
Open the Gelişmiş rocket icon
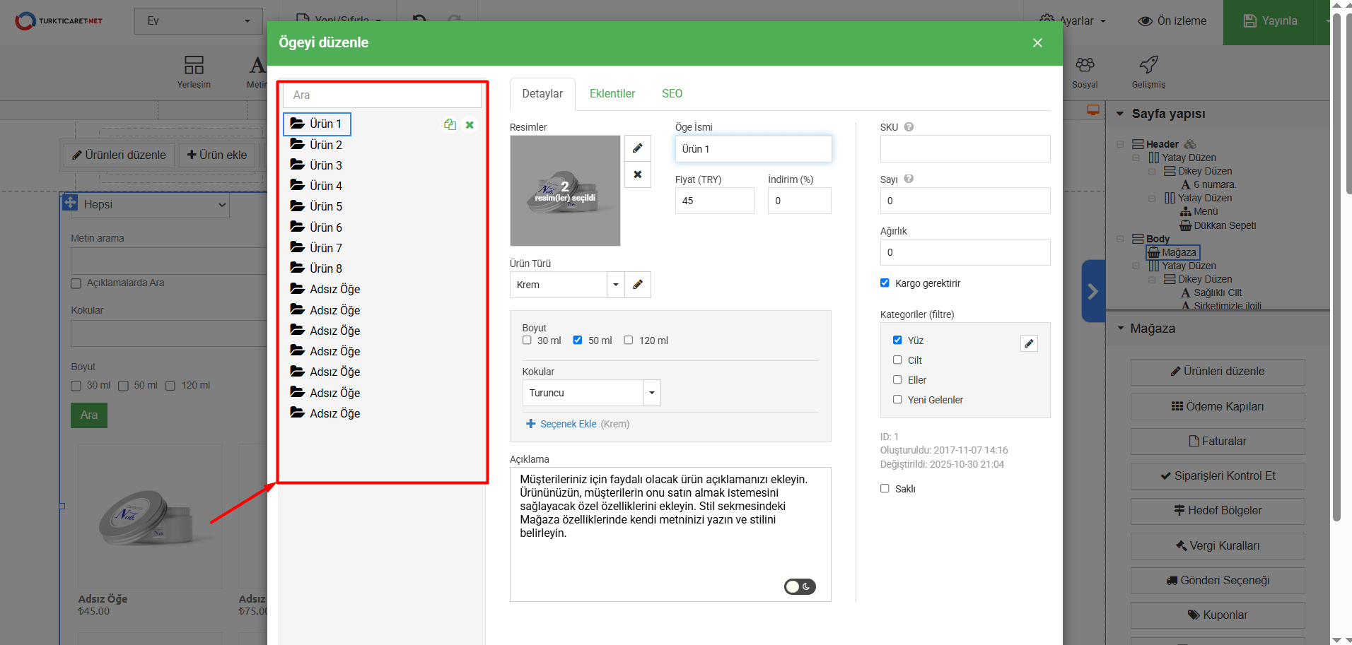(x=1148, y=66)
